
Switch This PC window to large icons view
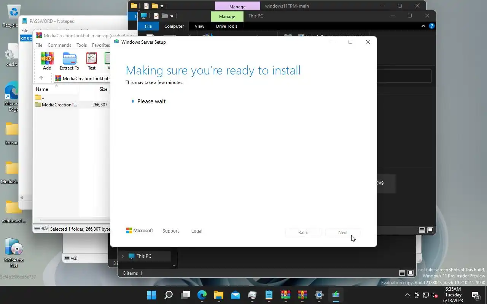430,230
